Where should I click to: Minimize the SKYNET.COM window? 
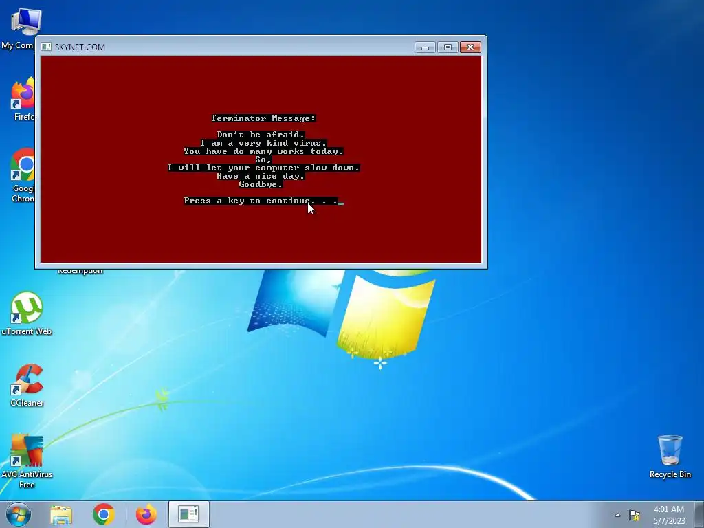(425, 47)
